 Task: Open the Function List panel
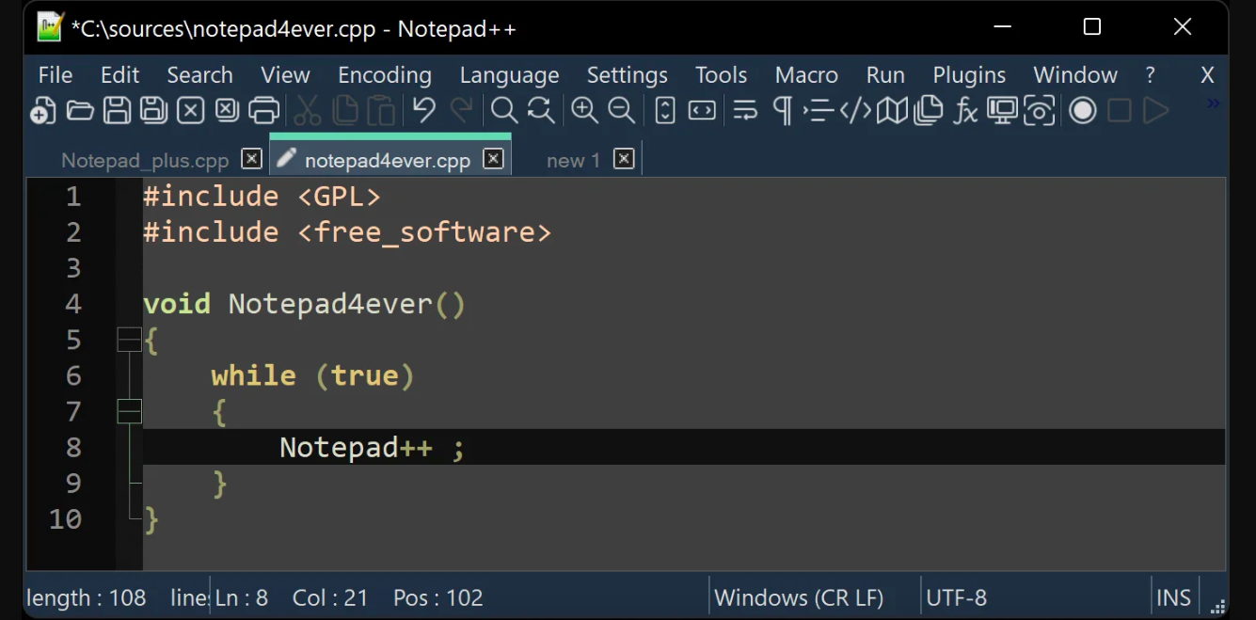[966, 111]
